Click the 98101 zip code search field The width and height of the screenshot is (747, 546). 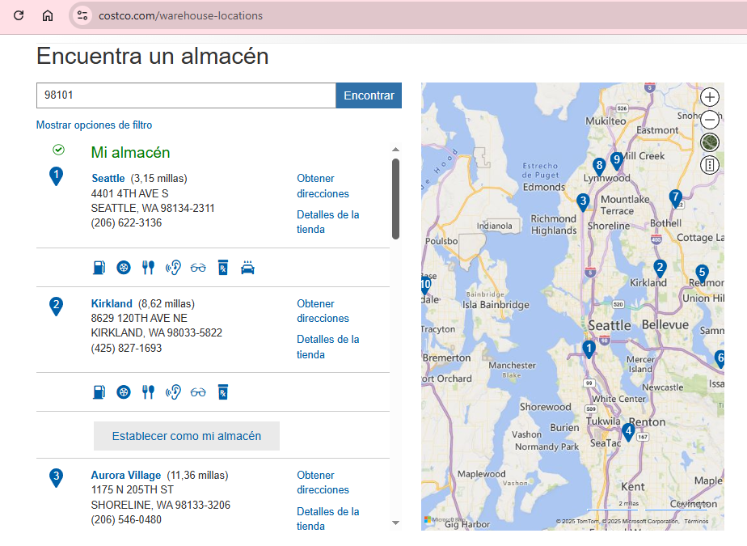click(x=186, y=95)
